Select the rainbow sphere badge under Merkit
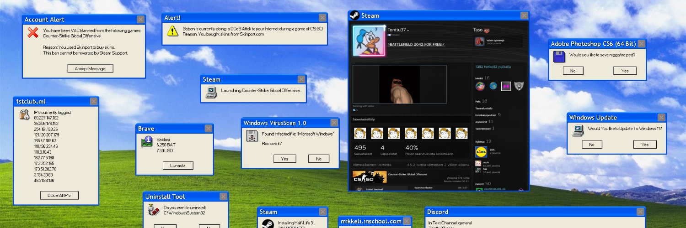 point(480,86)
